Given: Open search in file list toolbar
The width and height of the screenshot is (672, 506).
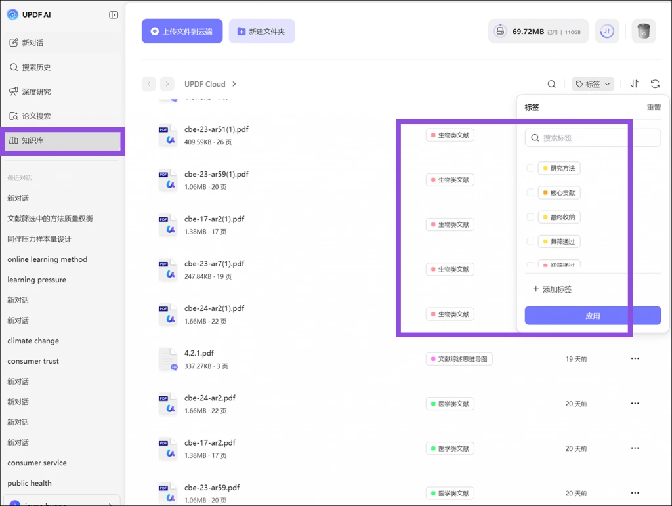Looking at the screenshot, I should click(551, 84).
